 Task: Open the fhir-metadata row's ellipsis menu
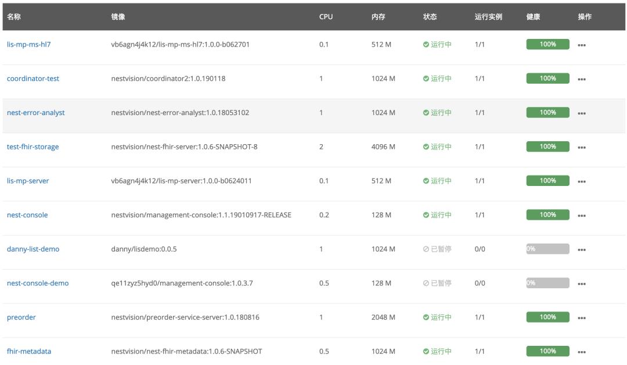point(581,352)
